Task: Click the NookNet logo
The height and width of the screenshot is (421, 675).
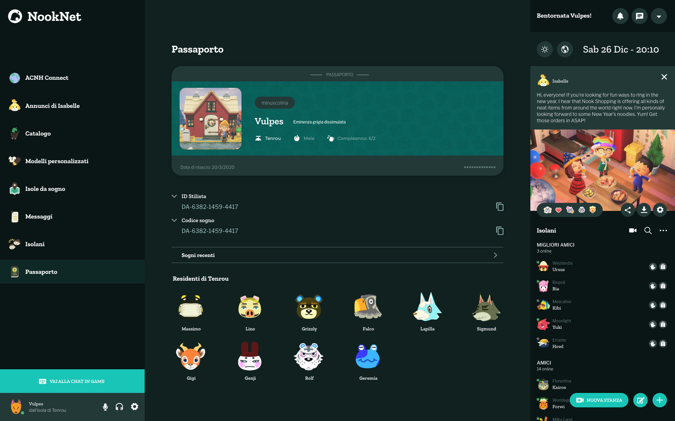Action: click(45, 16)
